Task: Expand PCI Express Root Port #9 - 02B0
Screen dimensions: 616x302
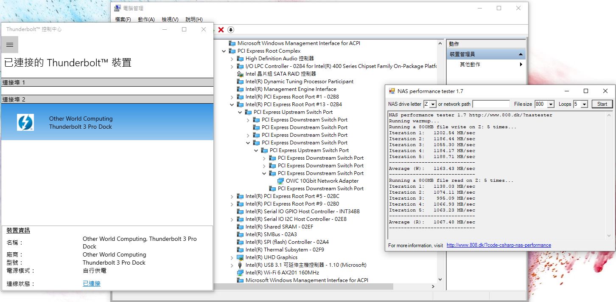Action: coord(232,204)
